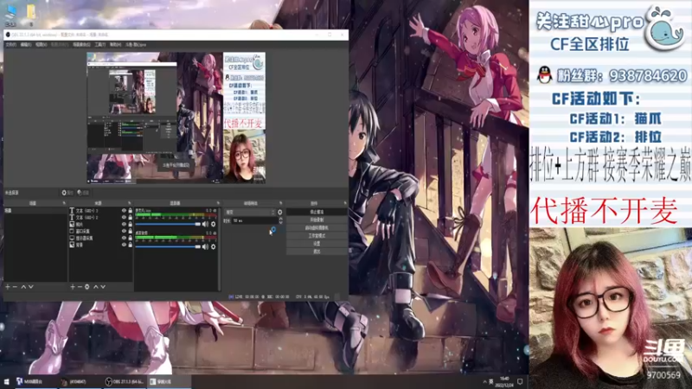
Task: Switch to OBS 27.1.3 taskbar item
Action: [x=125, y=382]
